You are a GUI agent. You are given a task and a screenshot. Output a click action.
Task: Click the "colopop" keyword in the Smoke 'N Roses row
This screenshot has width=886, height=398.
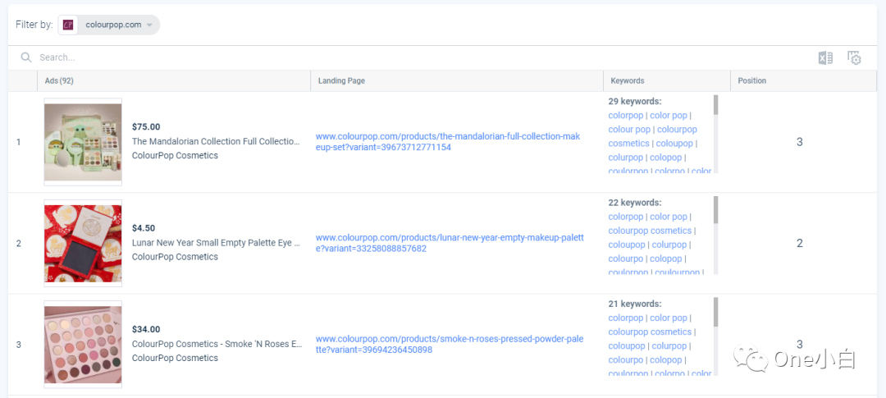click(x=665, y=359)
